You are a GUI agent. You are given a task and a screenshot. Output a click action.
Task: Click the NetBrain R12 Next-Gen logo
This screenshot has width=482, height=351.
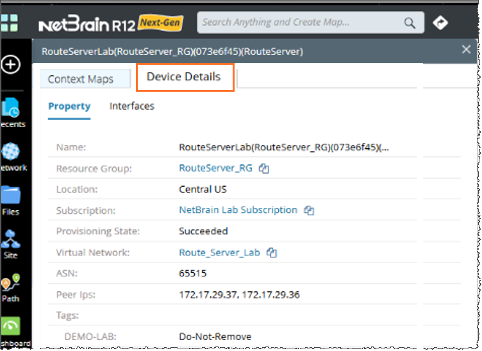pos(111,23)
